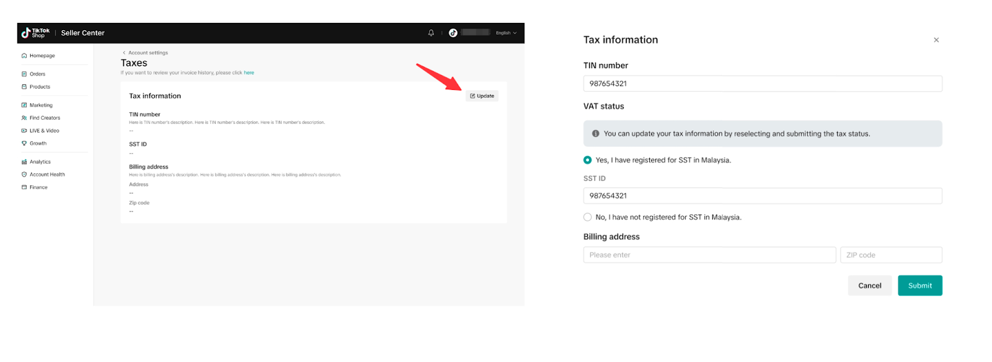Click the Account Health sidebar icon
The width and height of the screenshot is (992, 362).
click(24, 175)
